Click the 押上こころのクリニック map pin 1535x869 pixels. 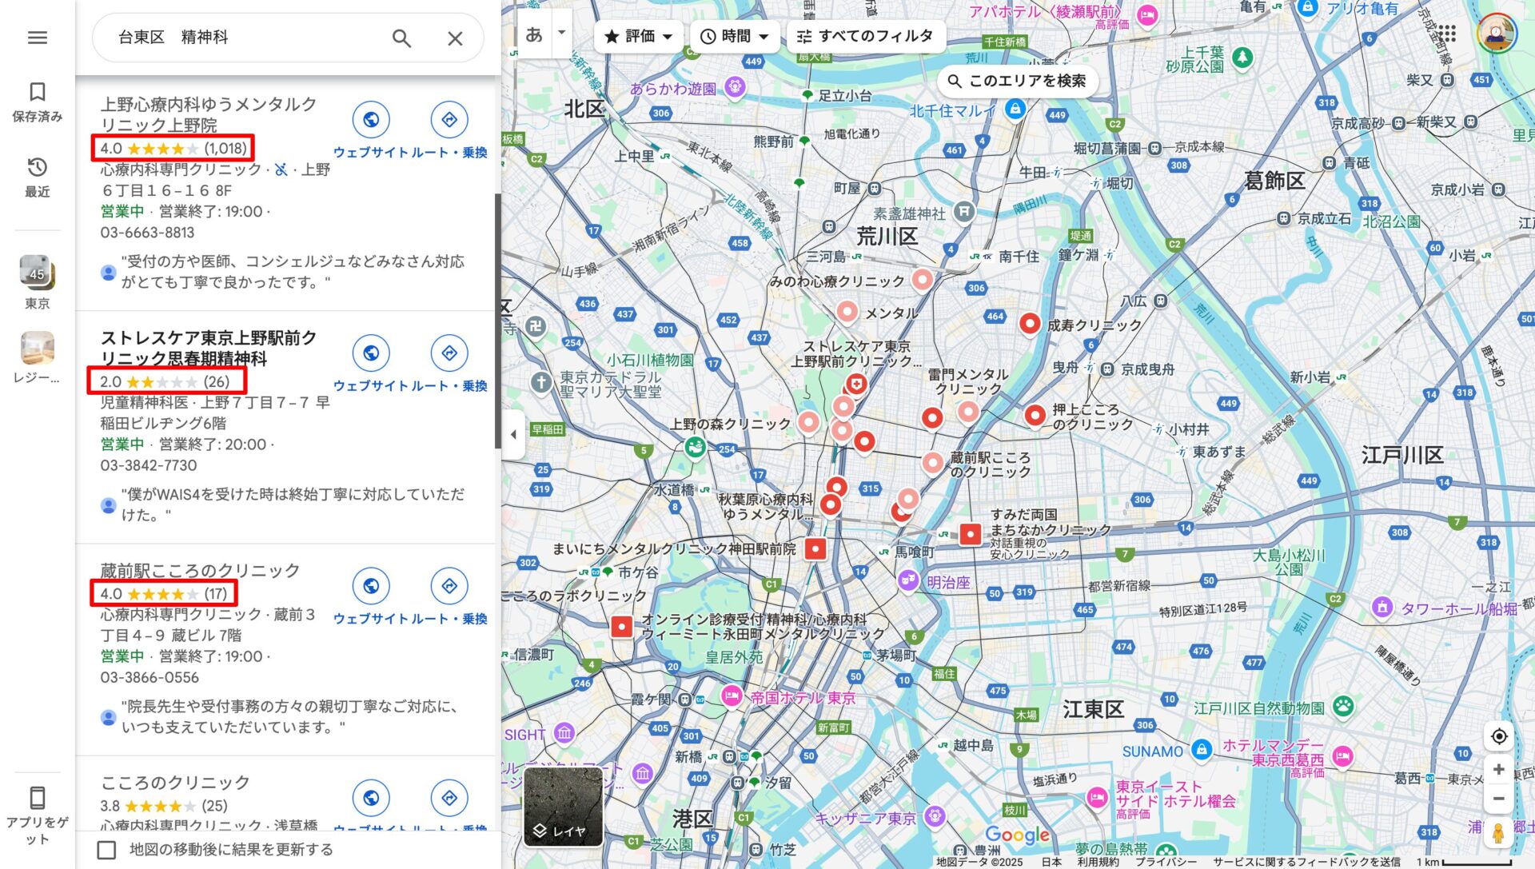coord(1035,415)
